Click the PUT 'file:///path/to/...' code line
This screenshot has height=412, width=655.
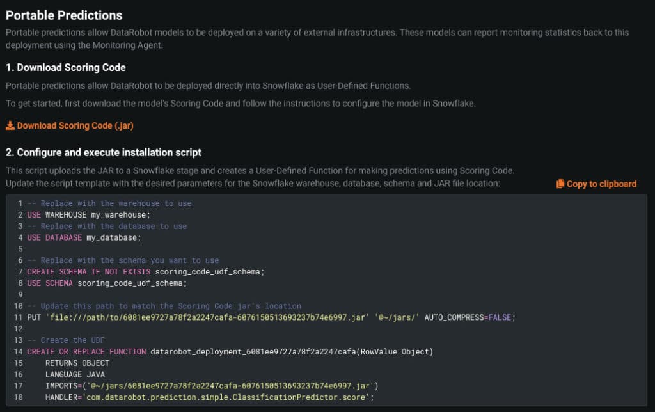click(x=271, y=317)
